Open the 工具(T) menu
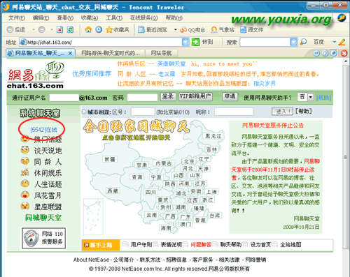This screenshot has width=350, height=277. coord(114,18)
